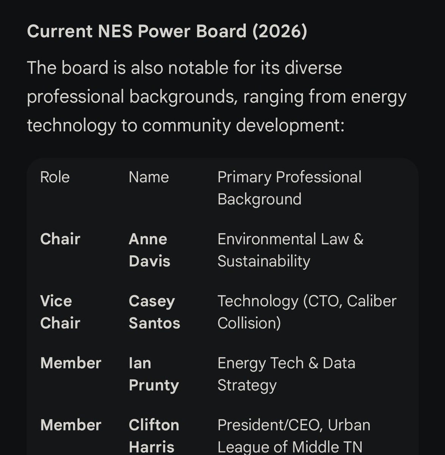445x455 pixels.
Task: Click the name Clifton Harris
Action: (154, 436)
